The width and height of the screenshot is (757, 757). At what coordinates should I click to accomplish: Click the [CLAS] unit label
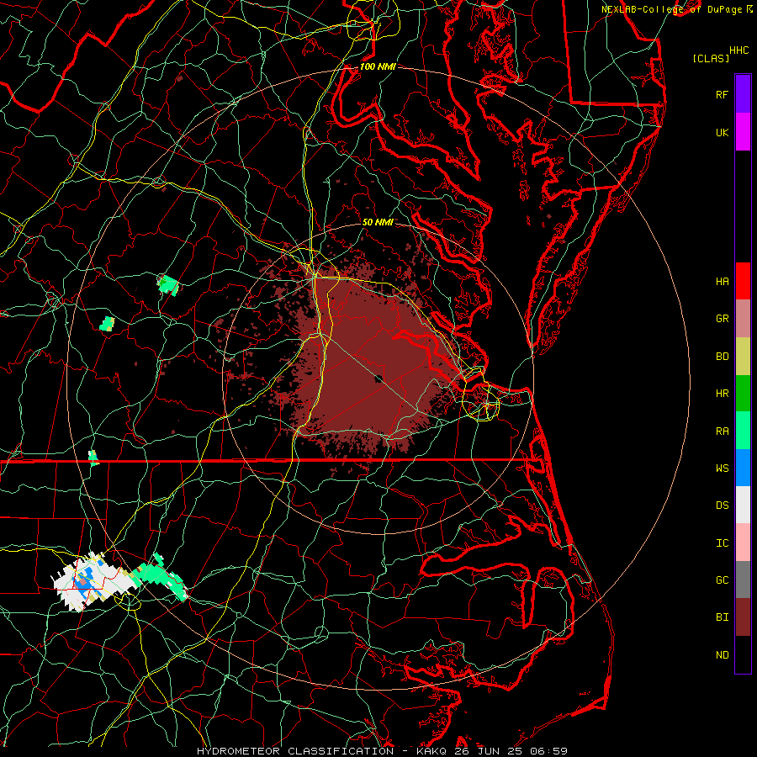click(711, 58)
